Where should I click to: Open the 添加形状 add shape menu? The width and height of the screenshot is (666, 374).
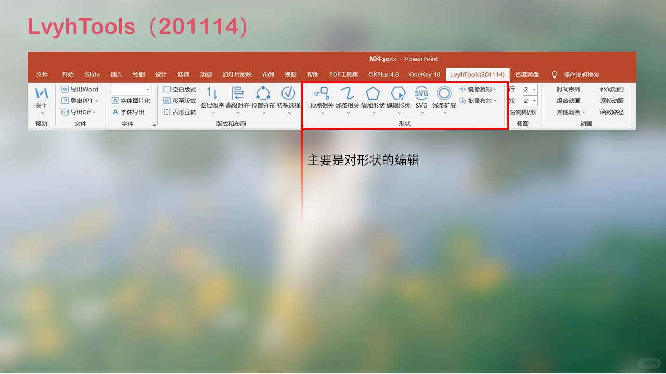point(373,100)
